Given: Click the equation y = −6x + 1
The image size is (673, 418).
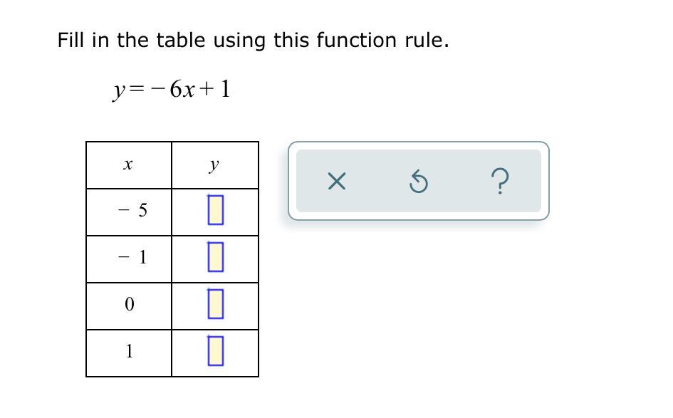Looking at the screenshot, I should pyautogui.click(x=172, y=90).
